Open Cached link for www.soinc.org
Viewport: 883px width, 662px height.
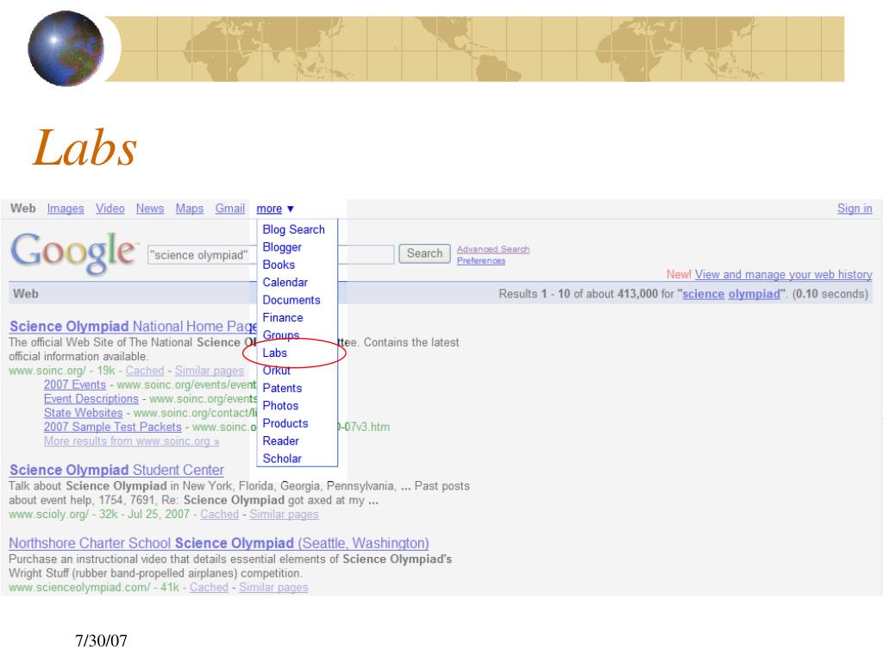click(145, 371)
